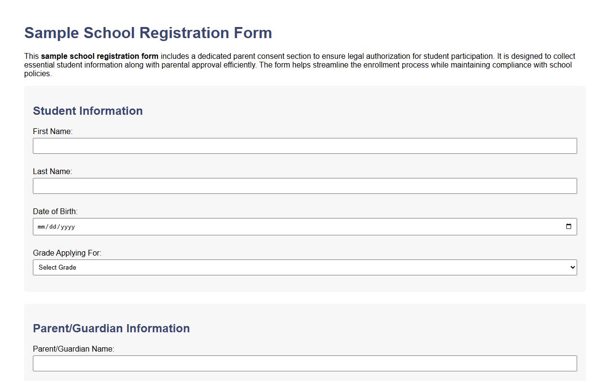
Task: Open the Grade Applying For selector
Action: [304, 267]
